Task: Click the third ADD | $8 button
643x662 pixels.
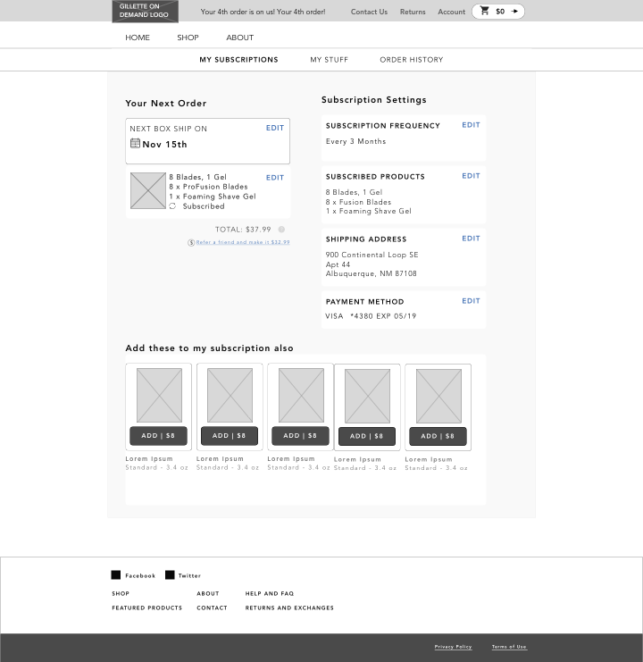Action: 300,436
